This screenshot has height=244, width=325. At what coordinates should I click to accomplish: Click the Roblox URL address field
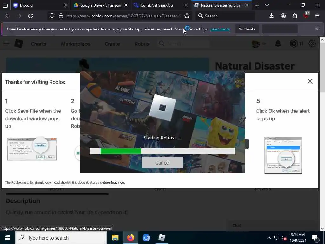coord(123,16)
